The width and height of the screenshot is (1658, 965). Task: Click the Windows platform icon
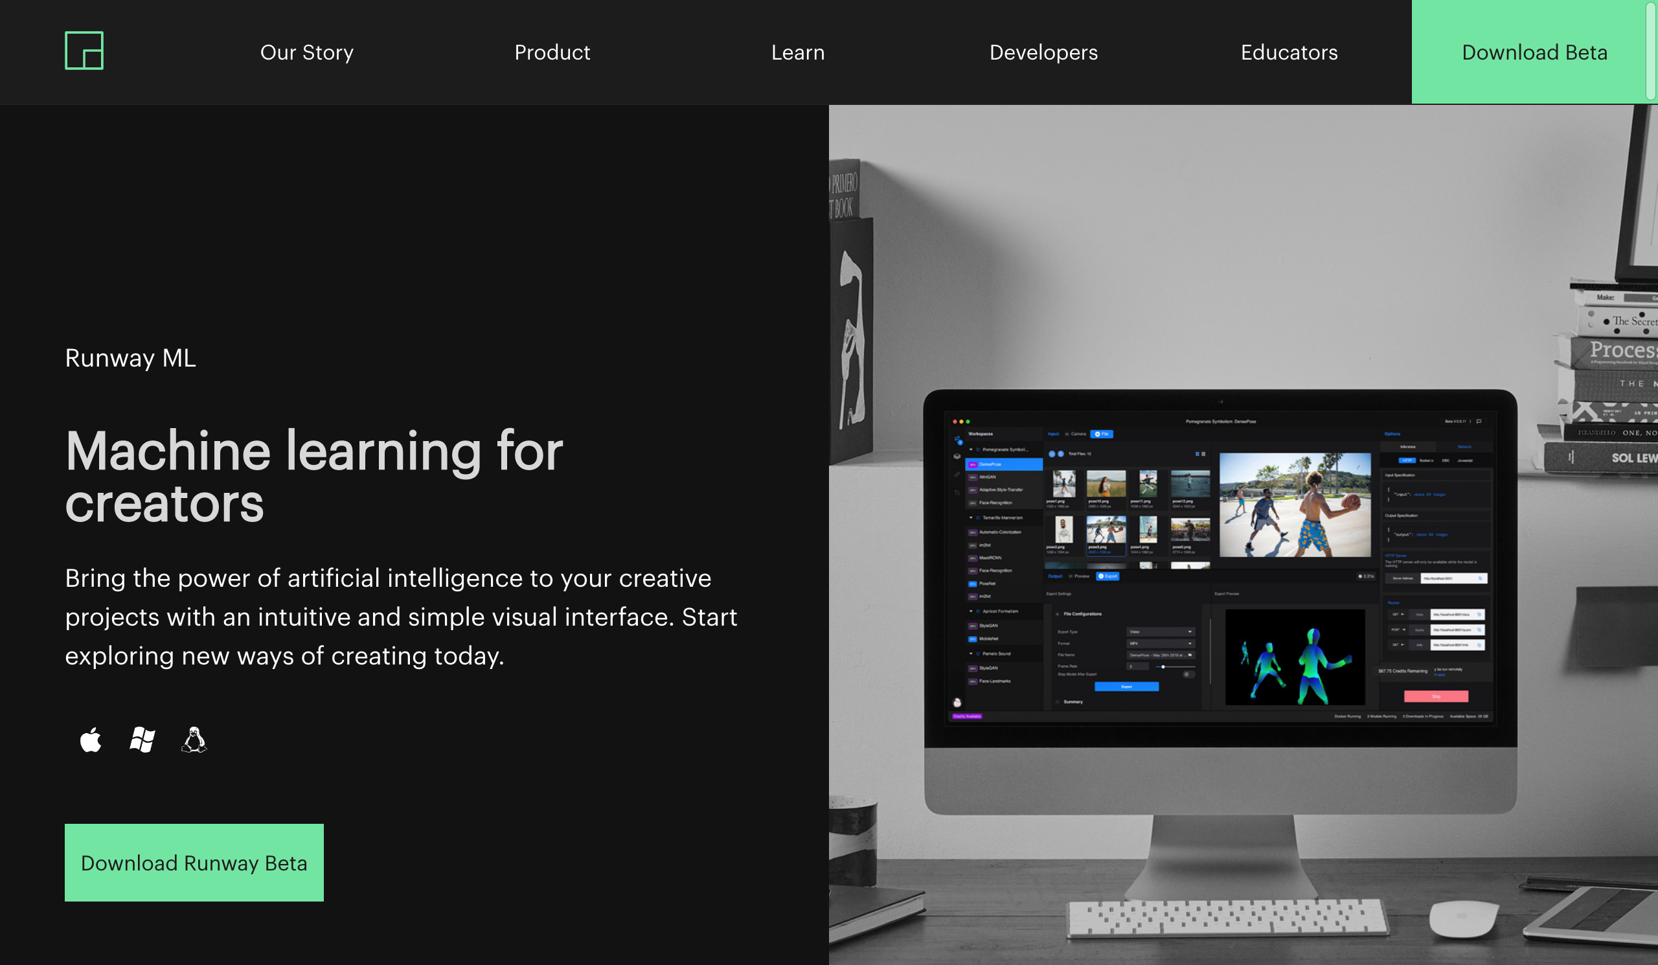coord(142,740)
